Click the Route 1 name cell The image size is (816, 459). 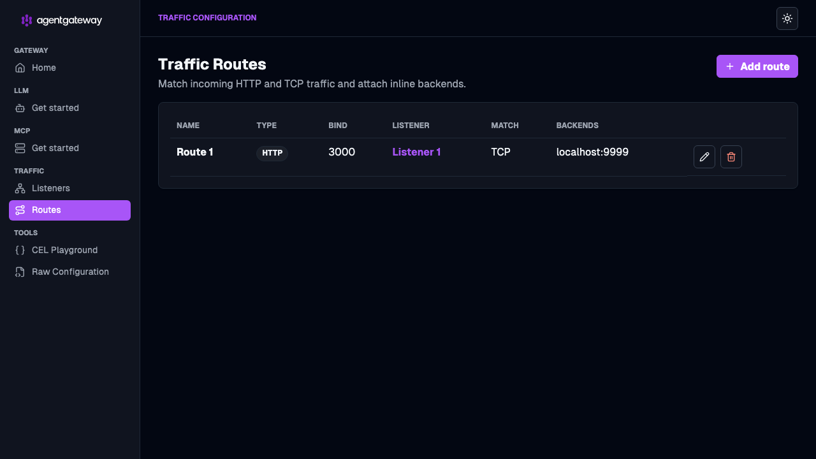(x=194, y=152)
